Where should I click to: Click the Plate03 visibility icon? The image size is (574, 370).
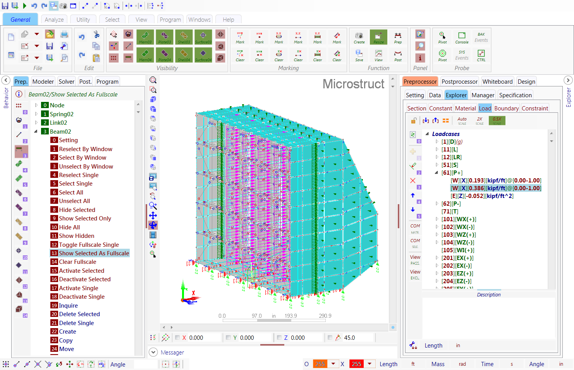pos(165,37)
